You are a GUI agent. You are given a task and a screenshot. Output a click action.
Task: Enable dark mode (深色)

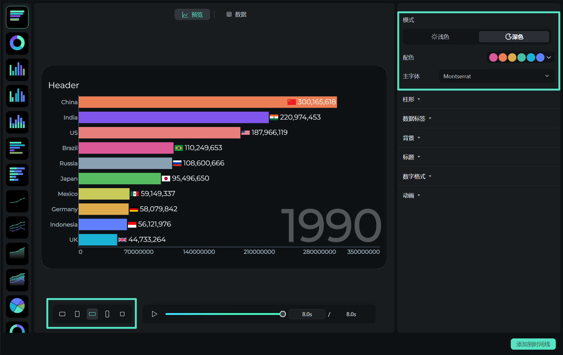click(x=514, y=37)
